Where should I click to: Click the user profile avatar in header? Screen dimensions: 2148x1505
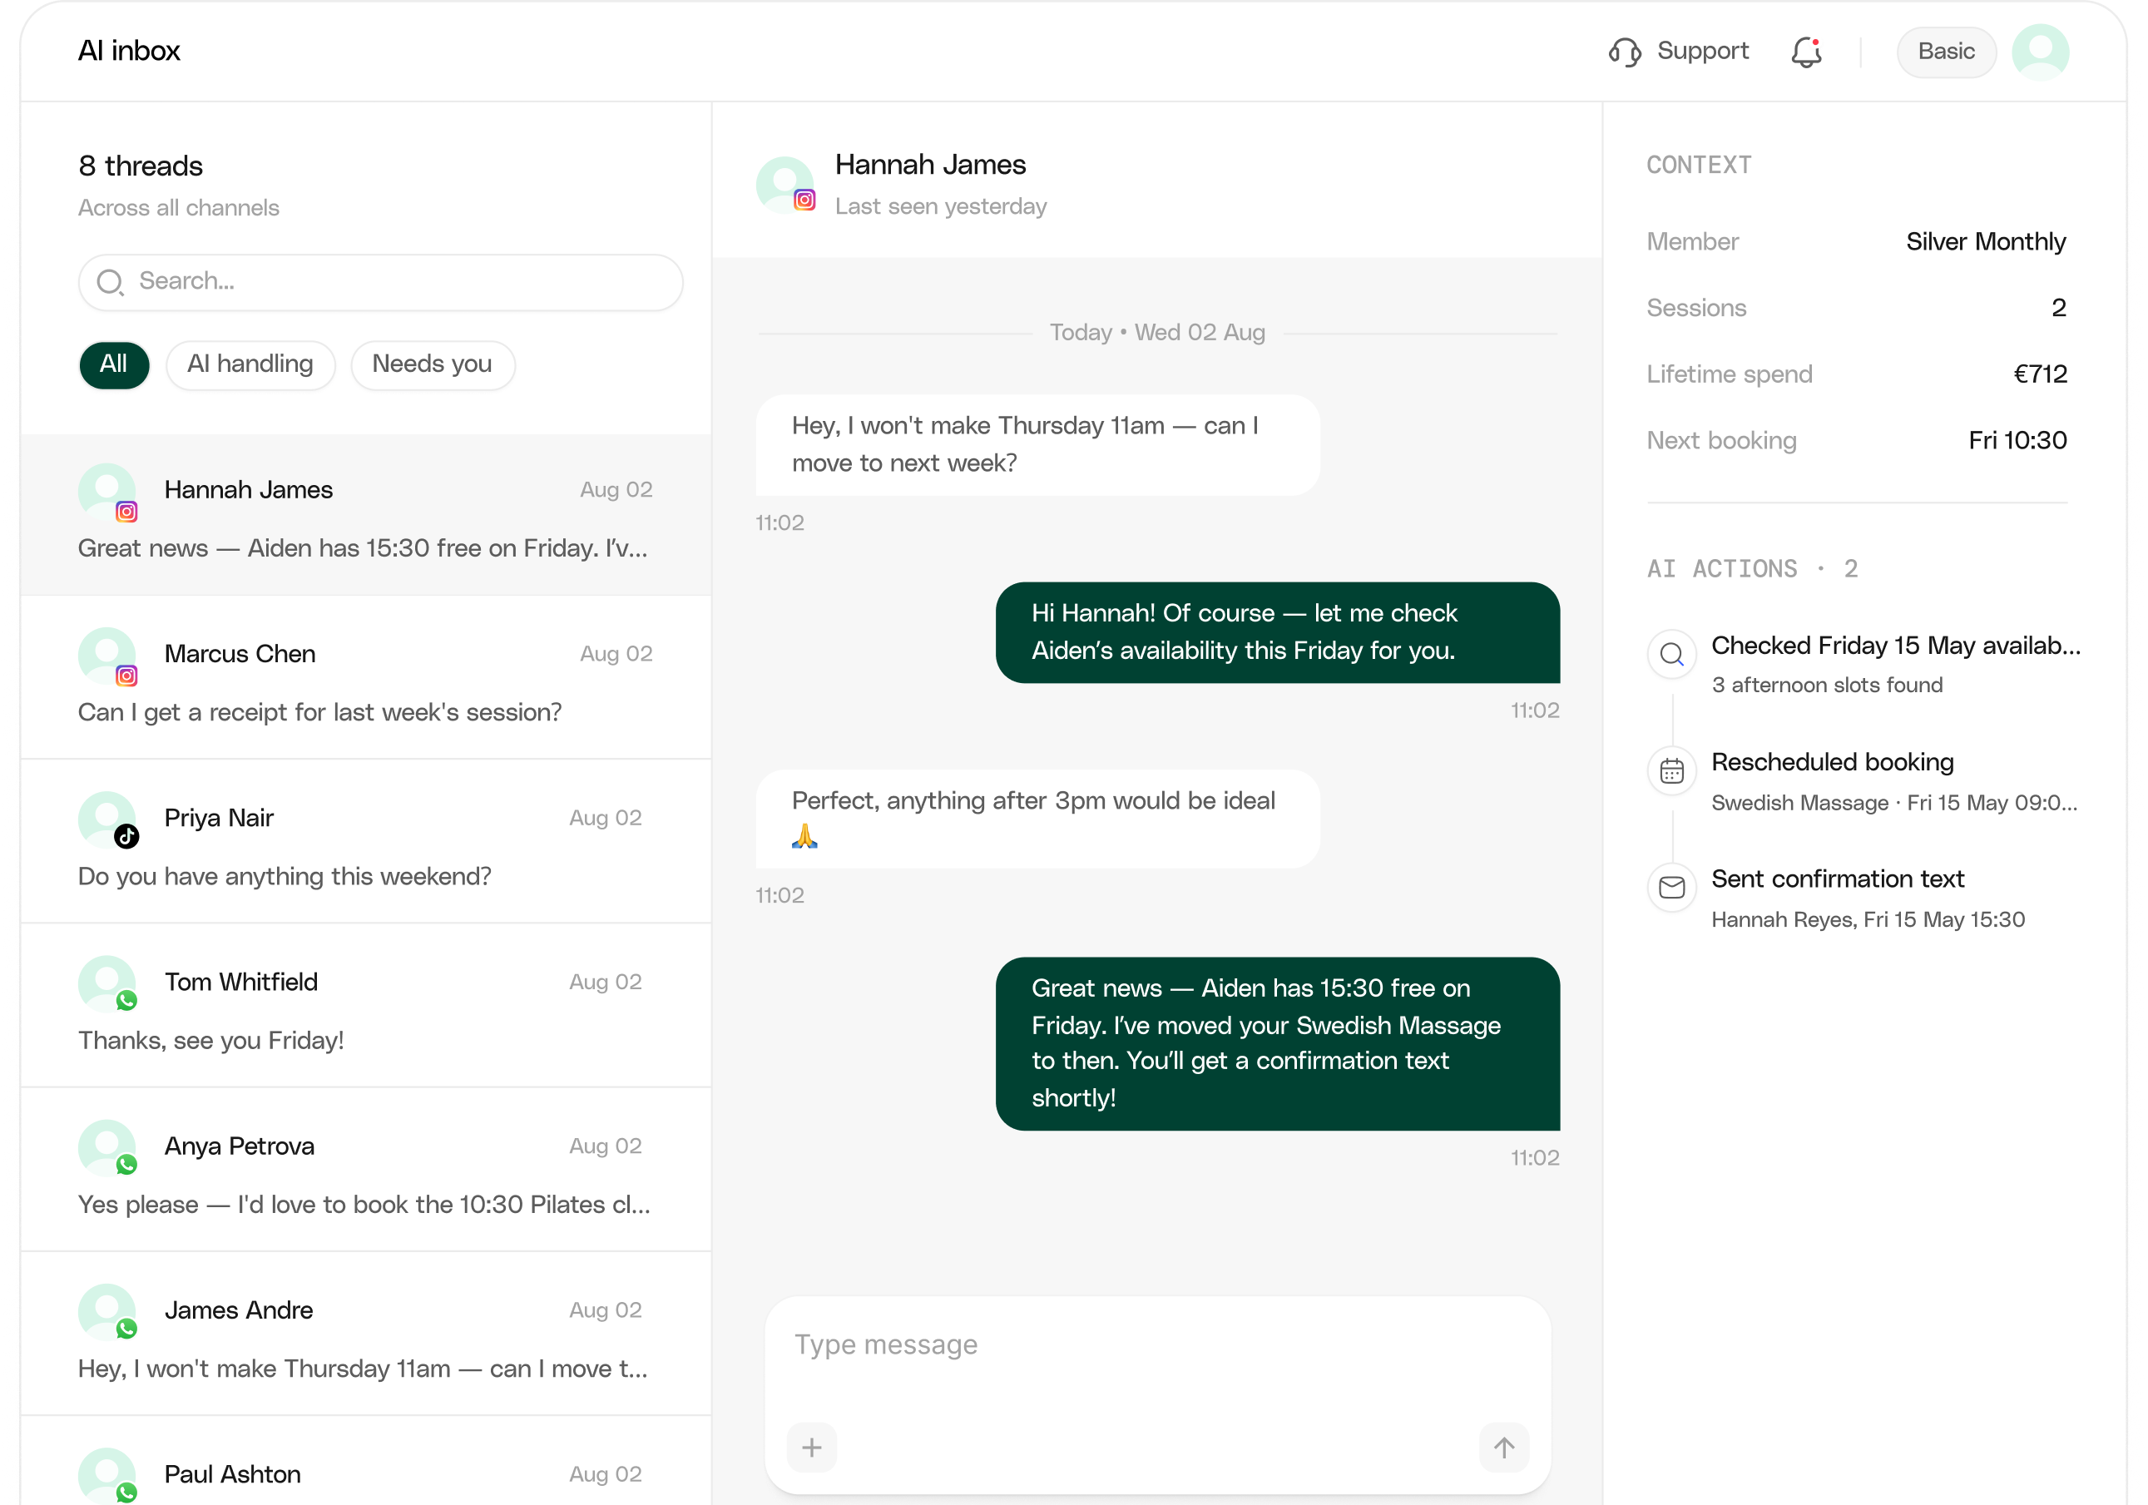(2040, 52)
